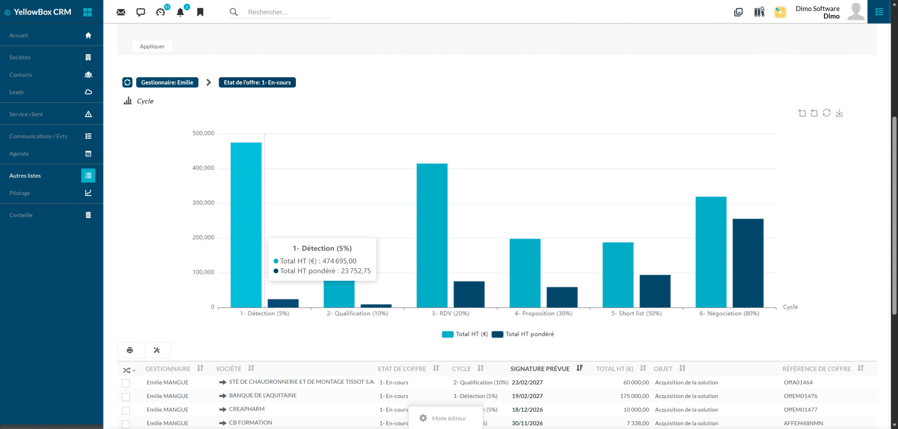Open arrow link for BANQUE DE L'AQUITAINE
Viewport: 898px width, 429px height.
point(222,396)
